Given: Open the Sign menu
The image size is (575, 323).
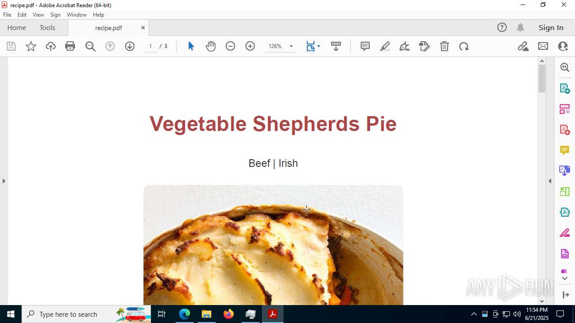Looking at the screenshot, I should pos(55,15).
